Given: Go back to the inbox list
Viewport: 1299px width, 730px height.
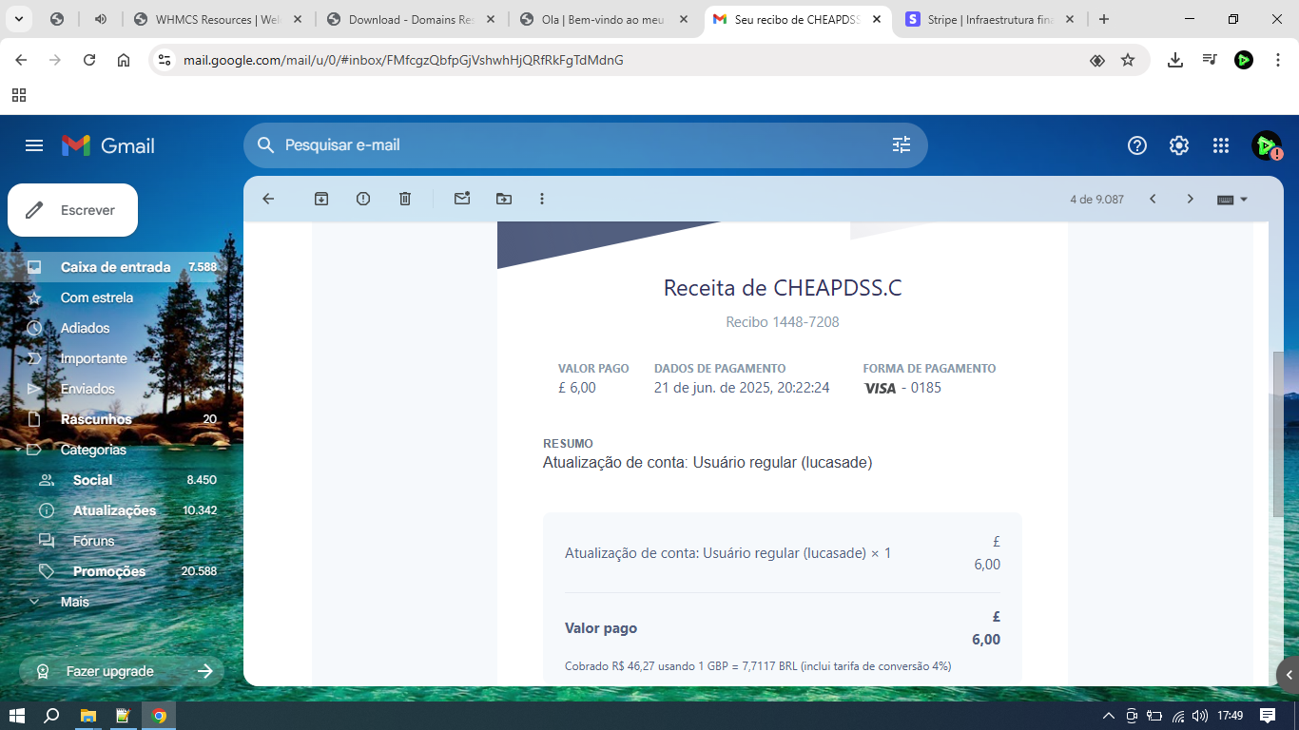Looking at the screenshot, I should click(x=268, y=199).
